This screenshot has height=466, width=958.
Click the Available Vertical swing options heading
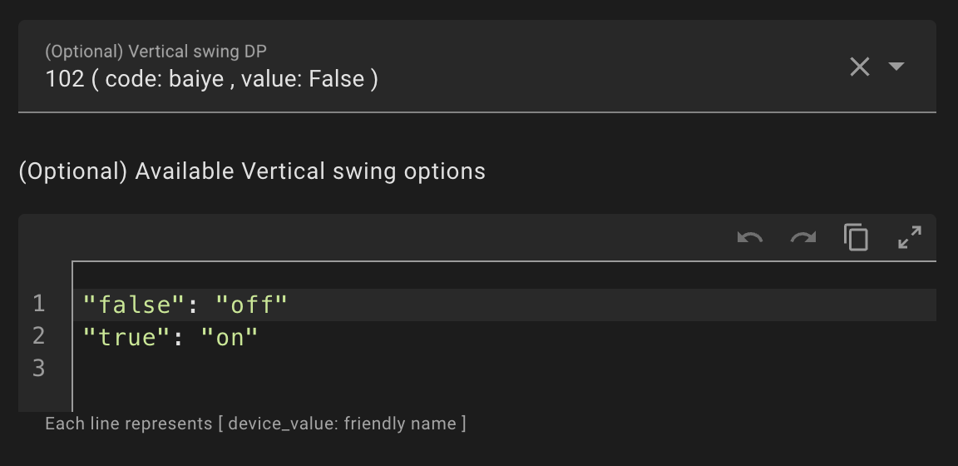(x=252, y=171)
